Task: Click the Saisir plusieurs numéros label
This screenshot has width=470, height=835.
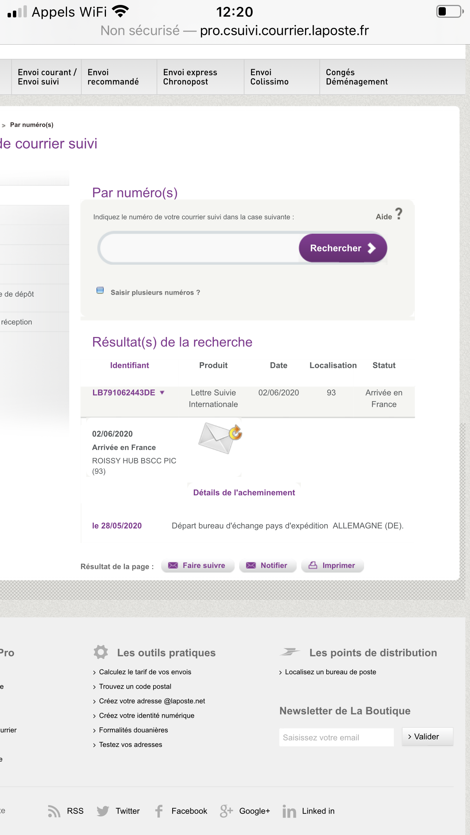Action: (x=155, y=292)
